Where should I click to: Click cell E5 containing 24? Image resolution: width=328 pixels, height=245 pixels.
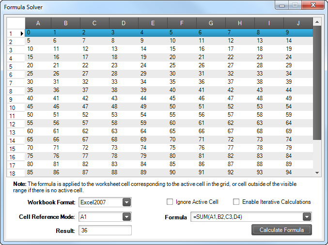(153, 65)
